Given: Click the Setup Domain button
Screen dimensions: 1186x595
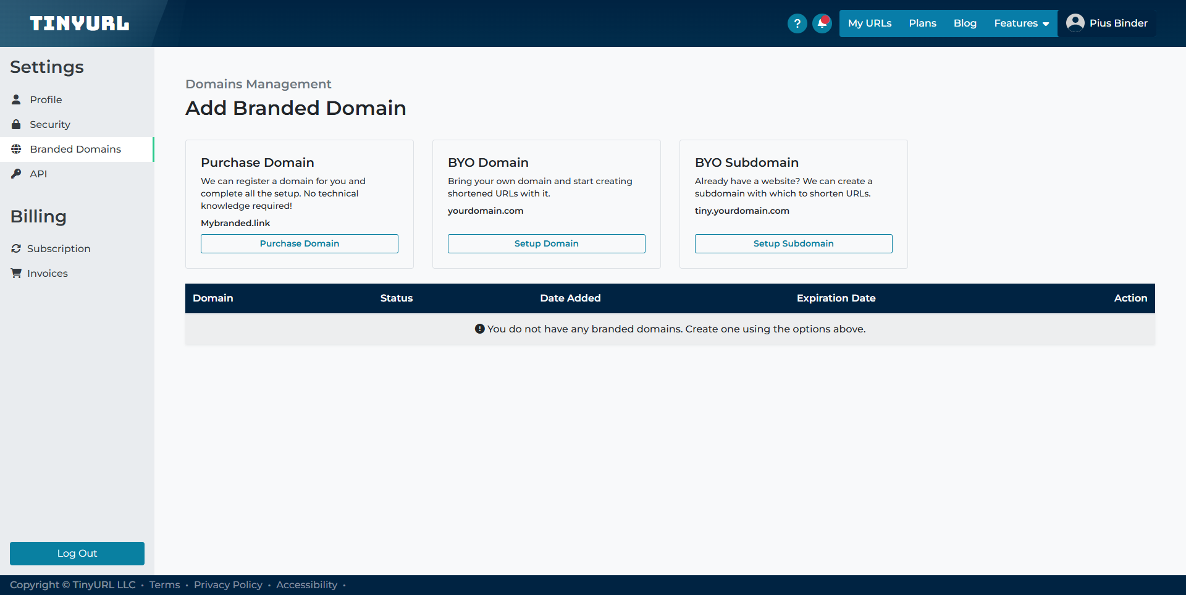Looking at the screenshot, I should pos(546,243).
